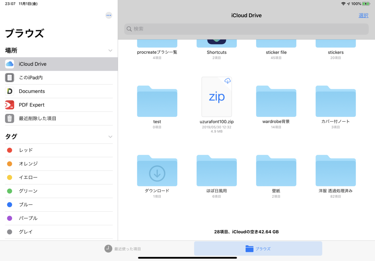Collapse the タグ section chevron
Viewport: 375px width, 261px height.
coord(110,137)
